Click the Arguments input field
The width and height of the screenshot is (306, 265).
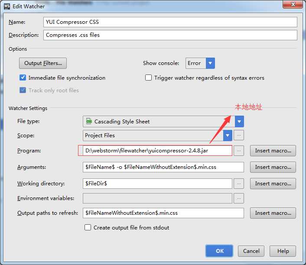click(x=163, y=167)
